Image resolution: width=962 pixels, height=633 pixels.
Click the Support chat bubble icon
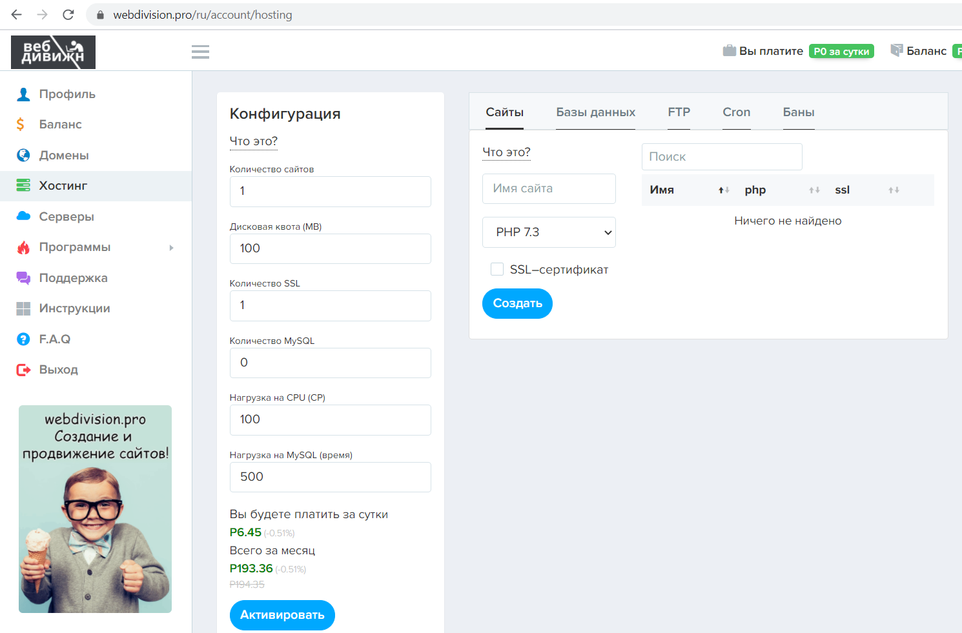[x=23, y=278]
